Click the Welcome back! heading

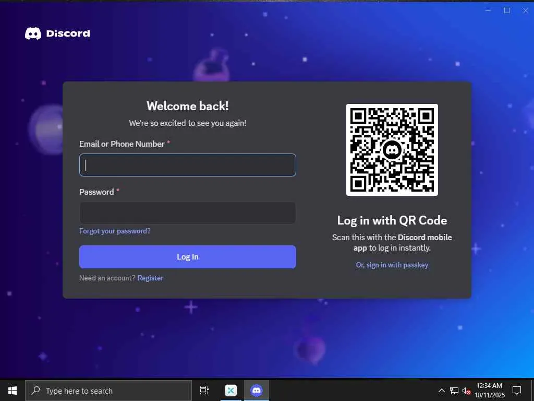(188, 105)
